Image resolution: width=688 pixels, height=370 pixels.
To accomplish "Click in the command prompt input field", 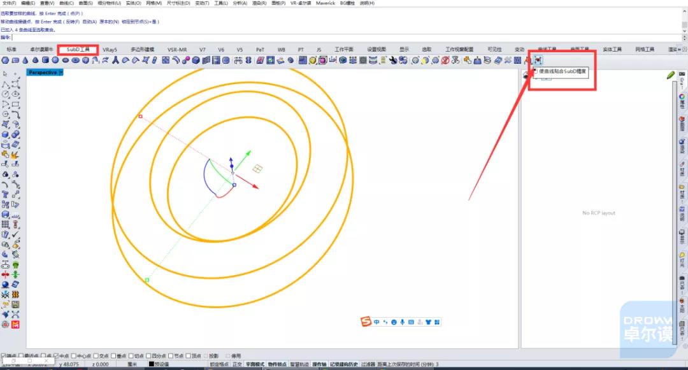I will [347, 38].
